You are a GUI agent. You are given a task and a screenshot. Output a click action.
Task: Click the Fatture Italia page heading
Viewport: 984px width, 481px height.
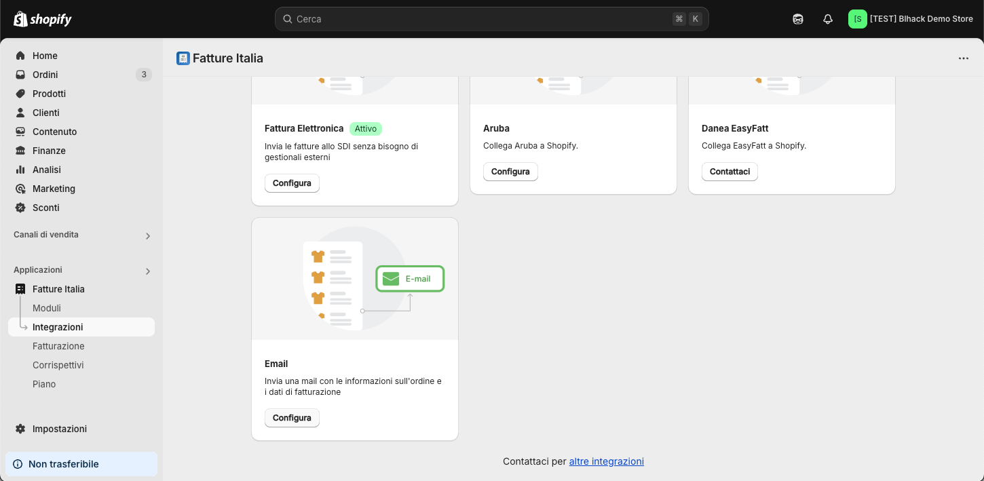[228, 58]
